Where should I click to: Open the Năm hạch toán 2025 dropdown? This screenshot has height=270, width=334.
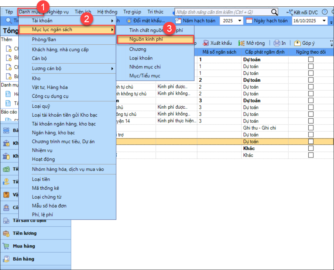[x=239, y=21]
